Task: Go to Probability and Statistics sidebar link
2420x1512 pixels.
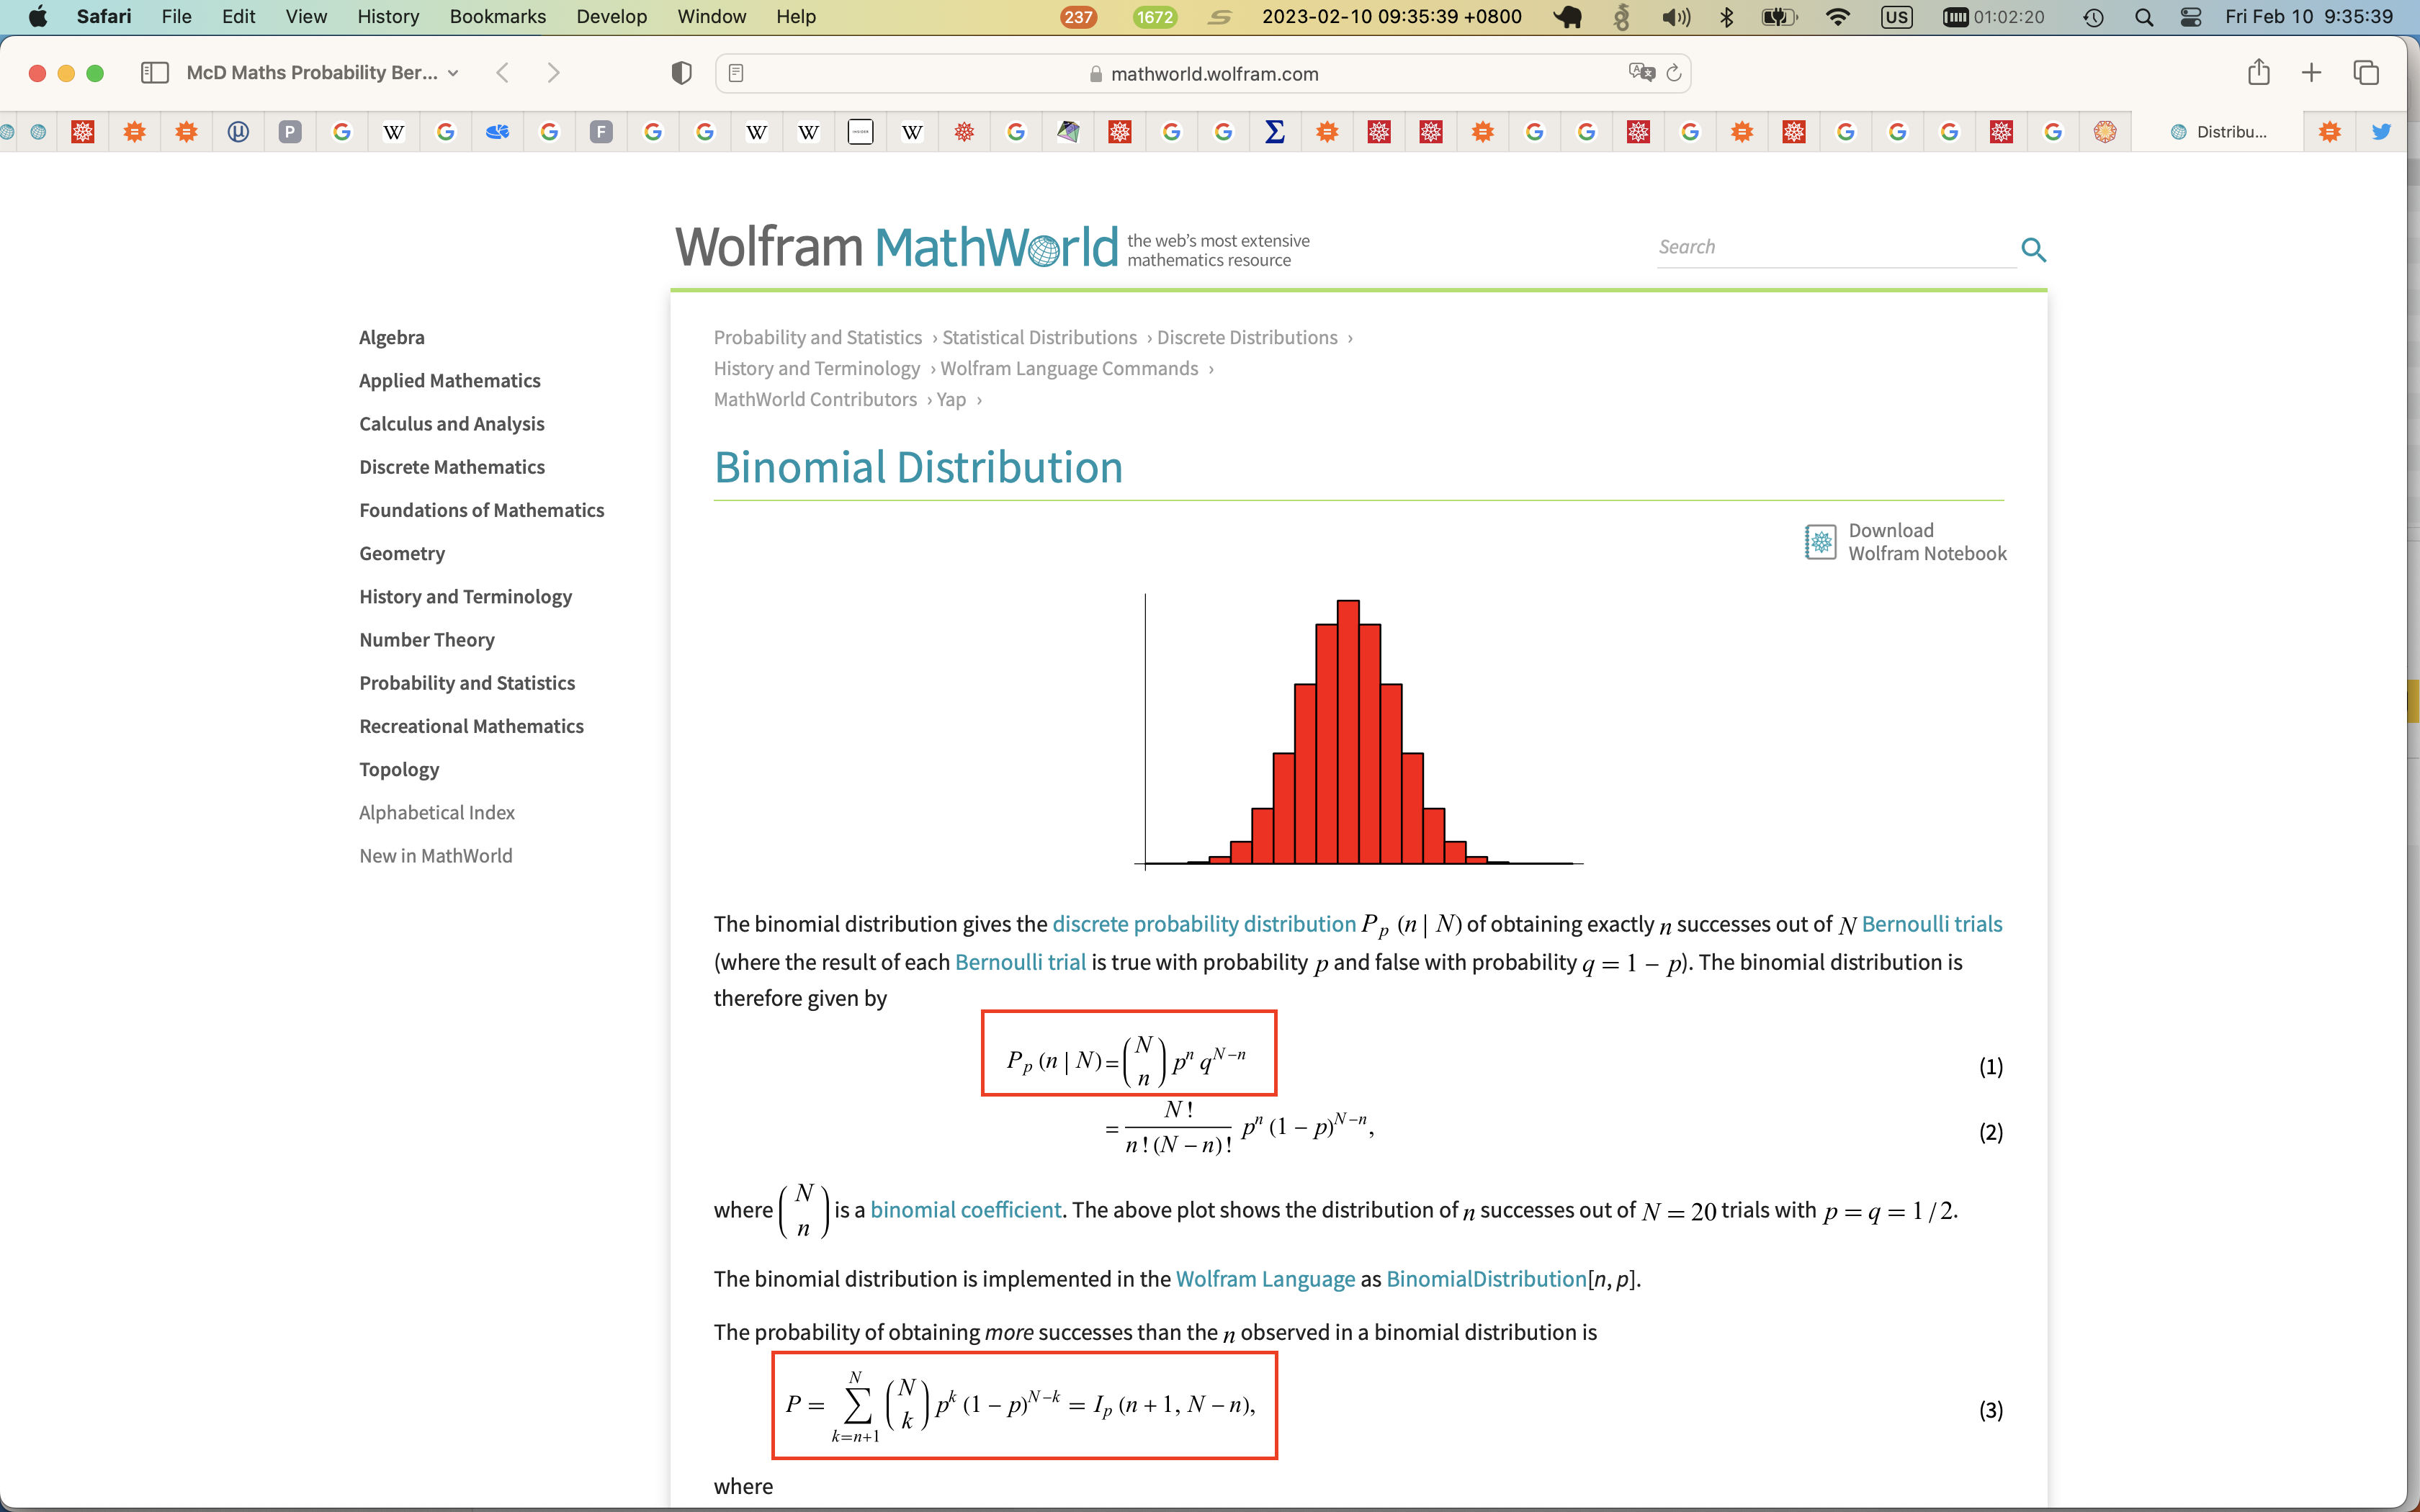Action: point(467,683)
